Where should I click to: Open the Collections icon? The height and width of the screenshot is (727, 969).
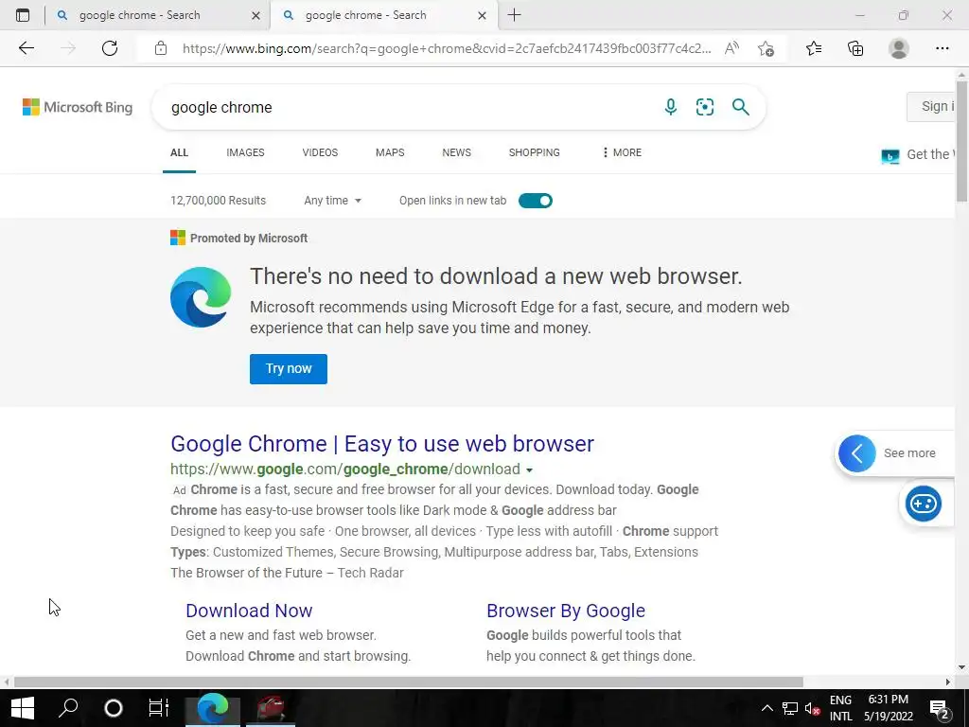tap(855, 48)
